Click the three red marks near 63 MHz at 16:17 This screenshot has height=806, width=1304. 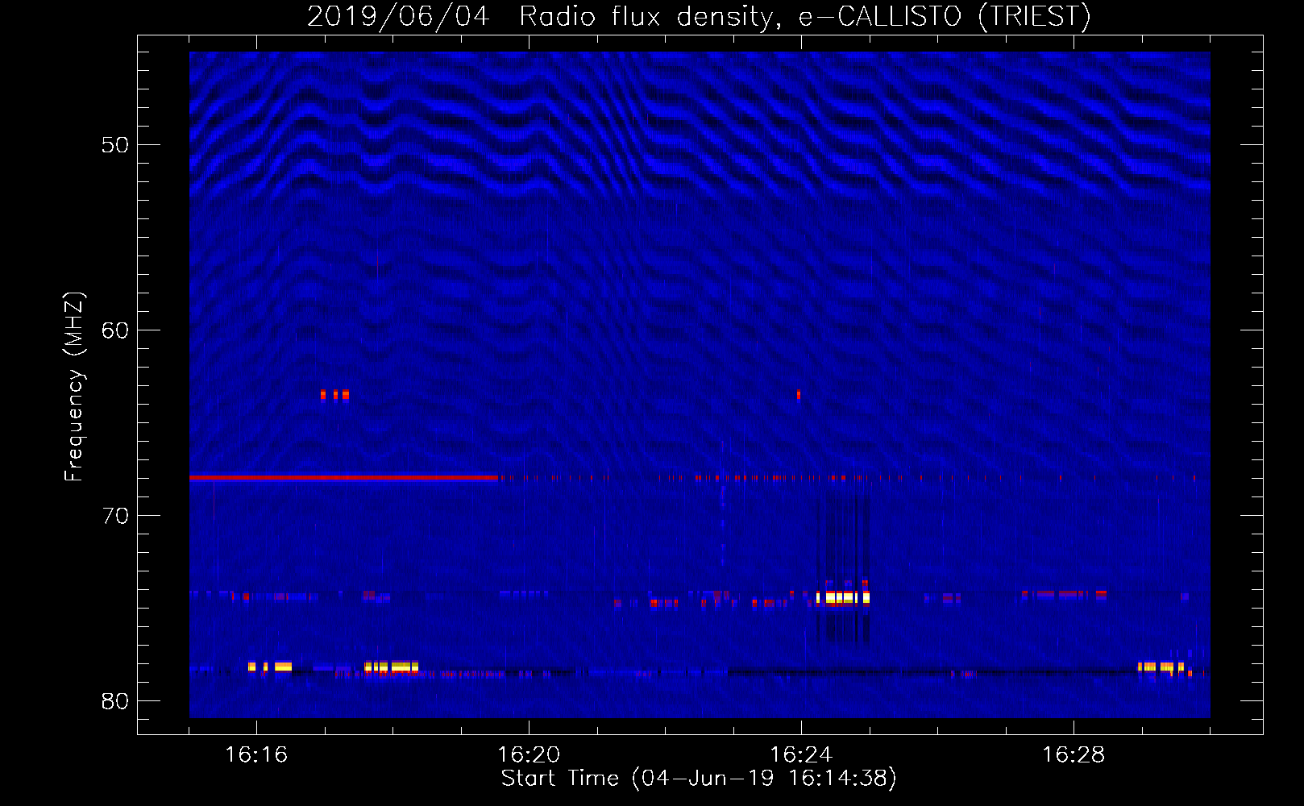pos(334,395)
